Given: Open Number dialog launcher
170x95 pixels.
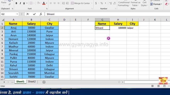Looking at the screenshot, I should 116,9.
